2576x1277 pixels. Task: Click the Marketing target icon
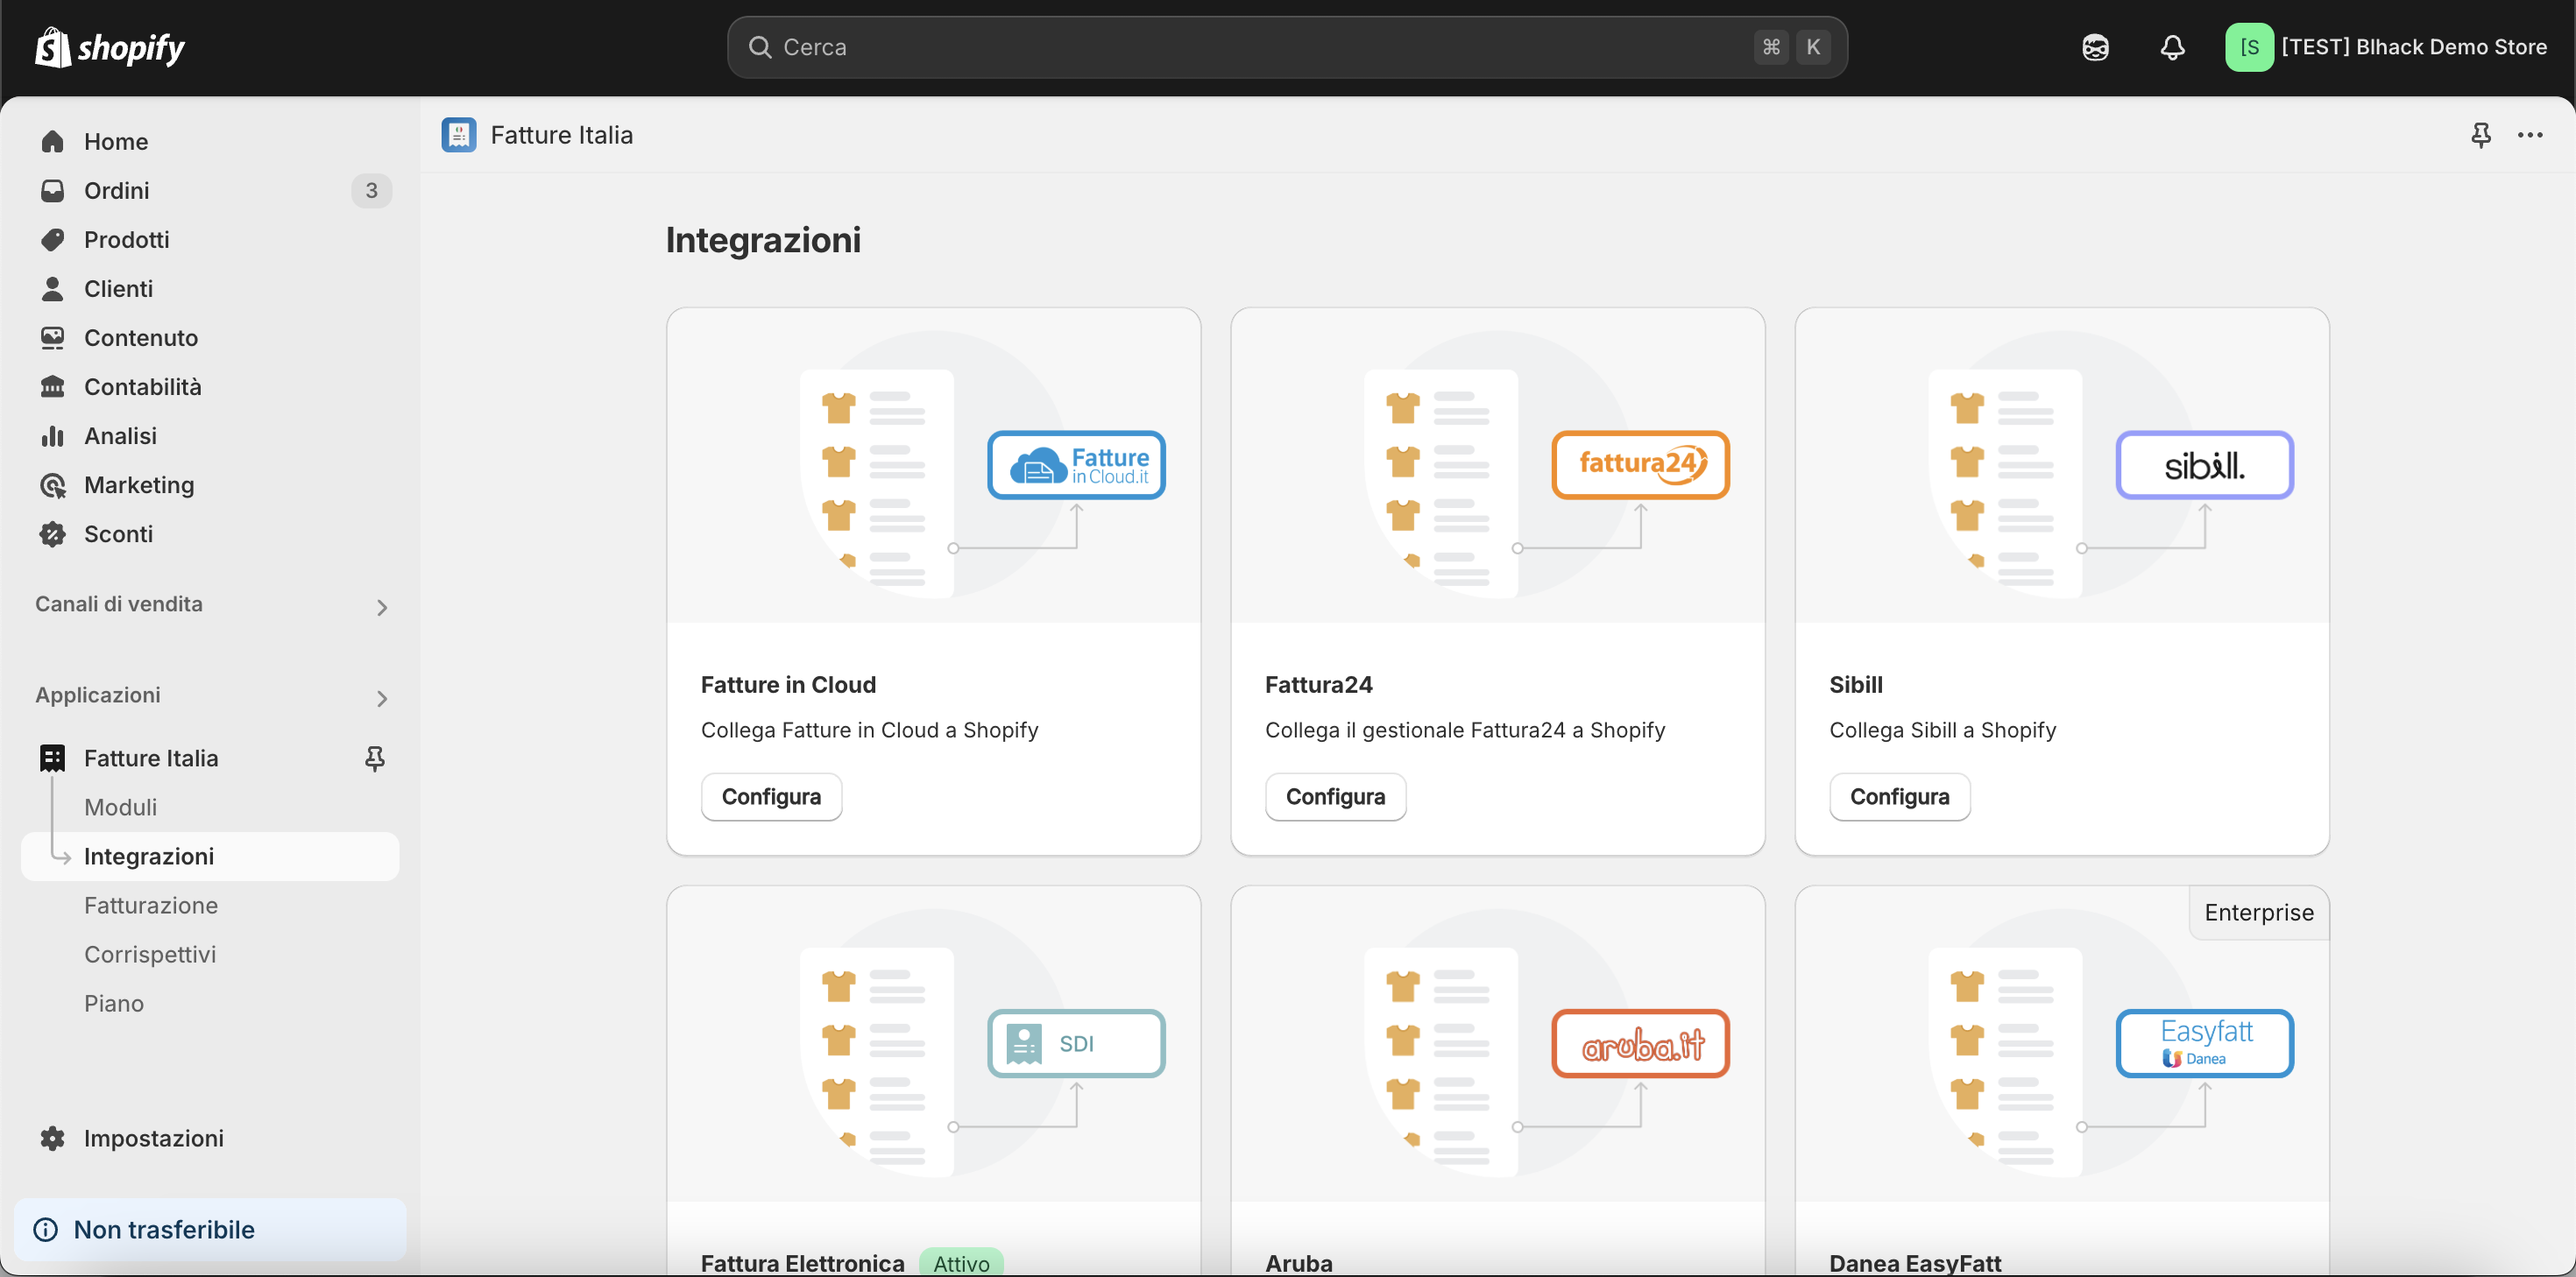point(53,485)
